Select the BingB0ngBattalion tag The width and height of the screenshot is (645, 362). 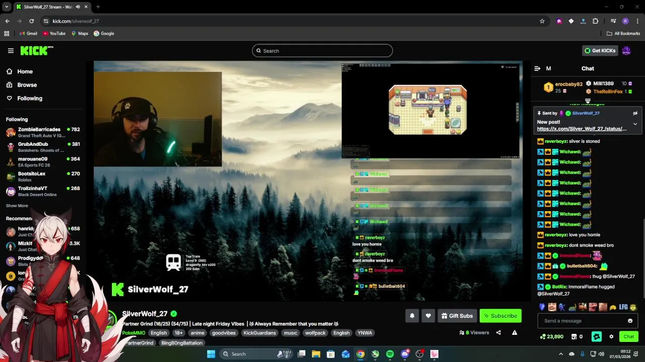click(x=182, y=343)
